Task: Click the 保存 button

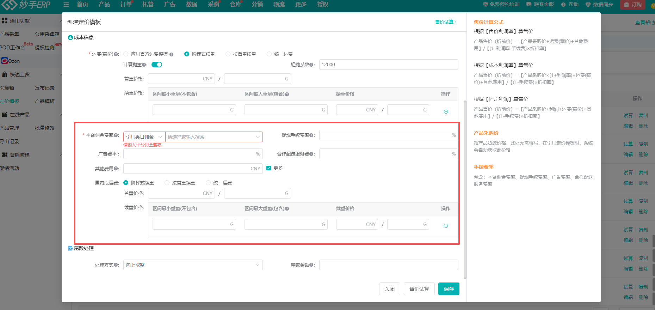Action: 449,289
